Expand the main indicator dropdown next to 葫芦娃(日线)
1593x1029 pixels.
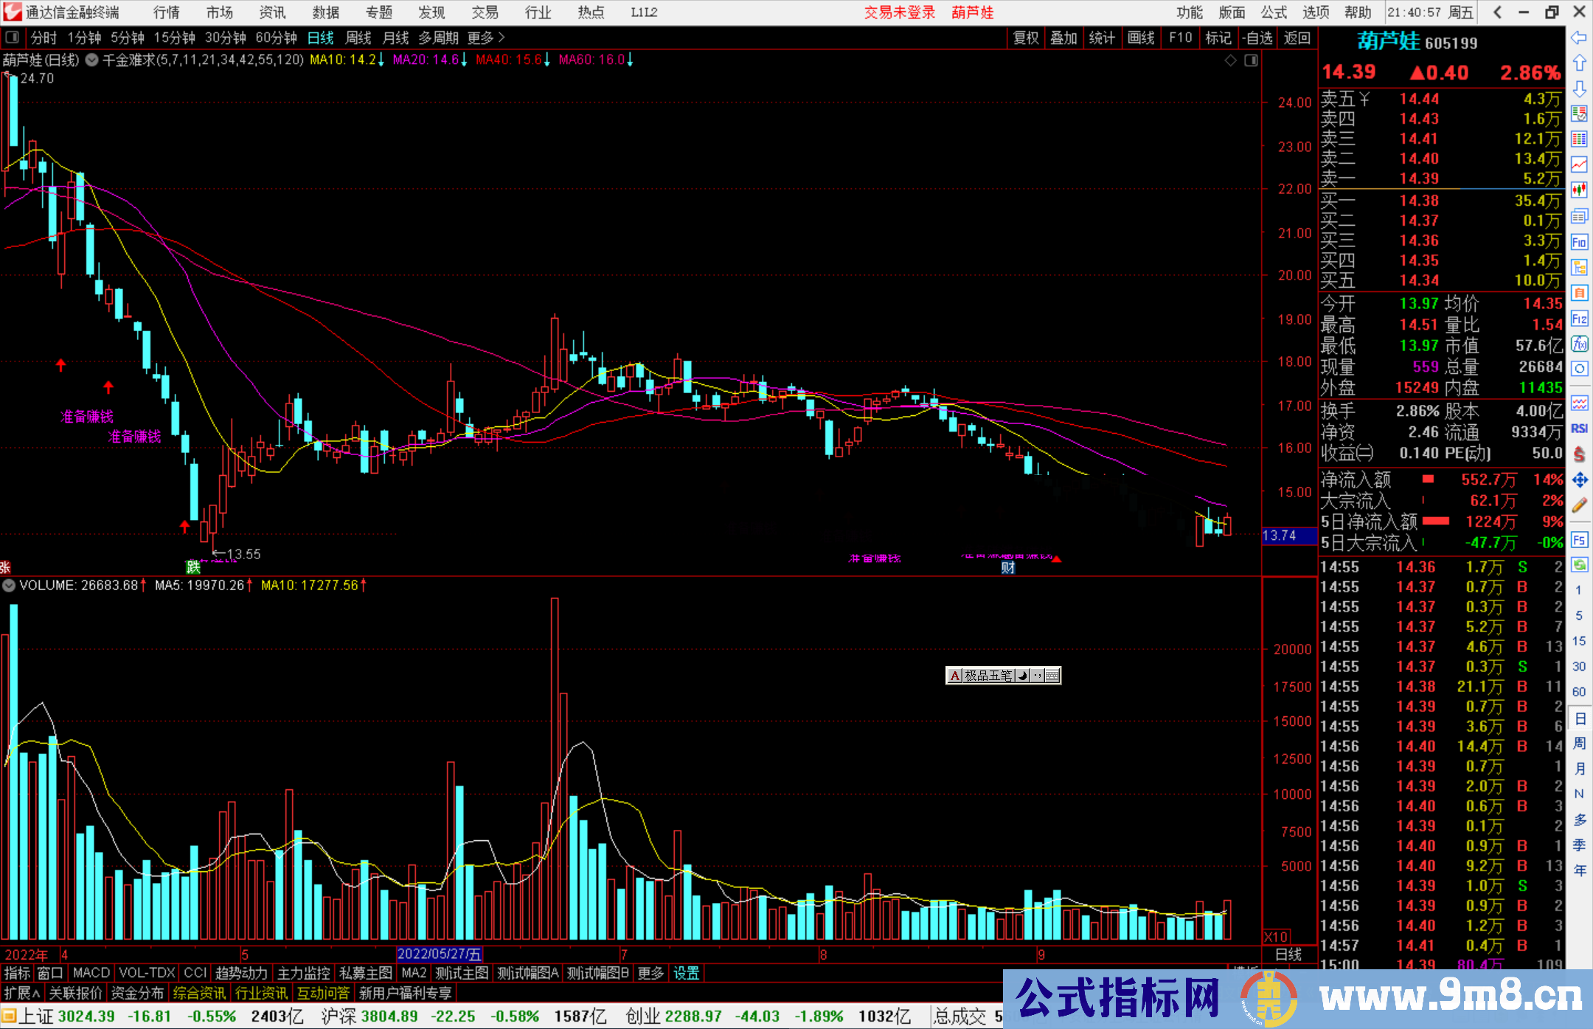pyautogui.click(x=91, y=60)
